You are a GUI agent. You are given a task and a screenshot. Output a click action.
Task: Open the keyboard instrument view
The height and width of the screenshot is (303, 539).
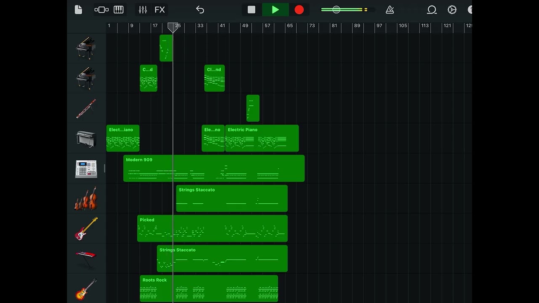pyautogui.click(x=119, y=10)
